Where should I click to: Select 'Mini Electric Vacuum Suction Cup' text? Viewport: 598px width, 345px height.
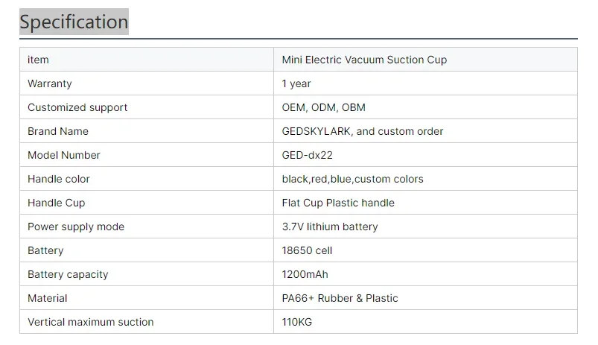364,60
